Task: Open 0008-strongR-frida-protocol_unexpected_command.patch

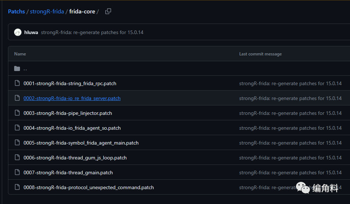Action: [x=89, y=188]
